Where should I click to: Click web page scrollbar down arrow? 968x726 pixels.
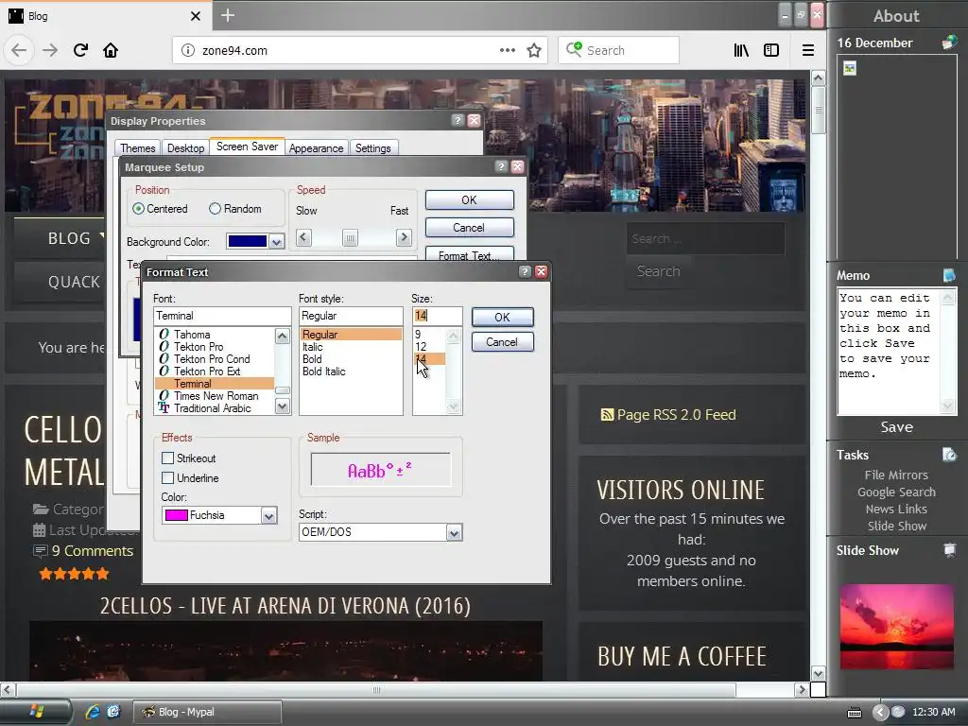click(x=818, y=673)
